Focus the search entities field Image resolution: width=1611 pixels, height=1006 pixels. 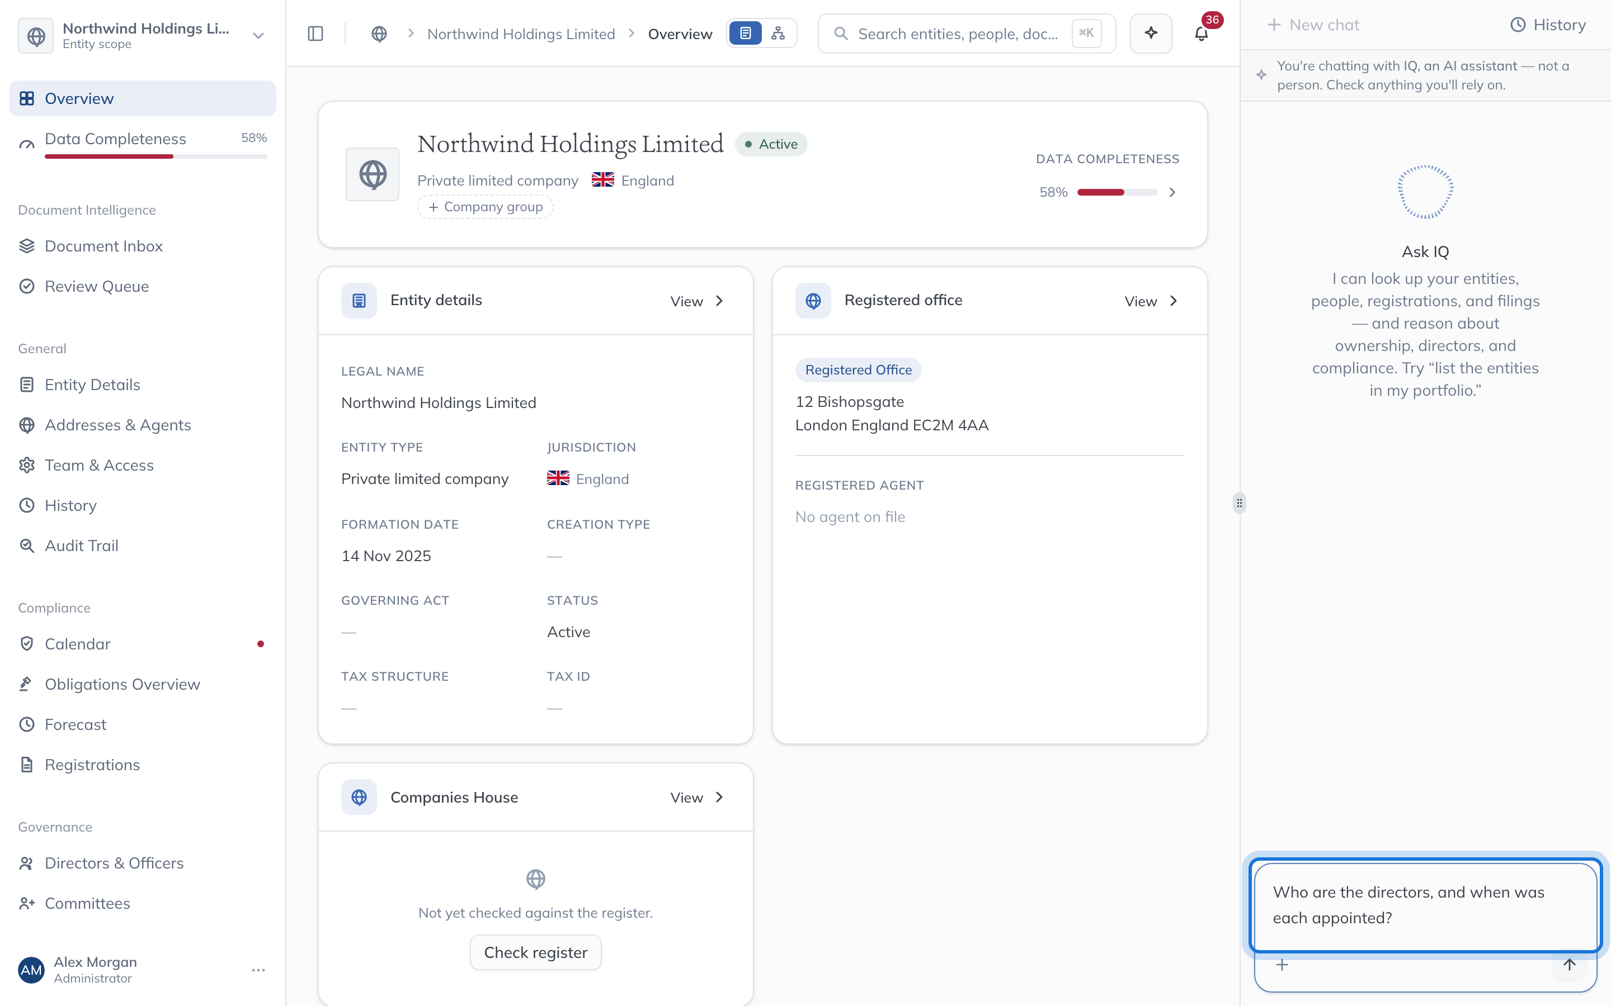[967, 34]
